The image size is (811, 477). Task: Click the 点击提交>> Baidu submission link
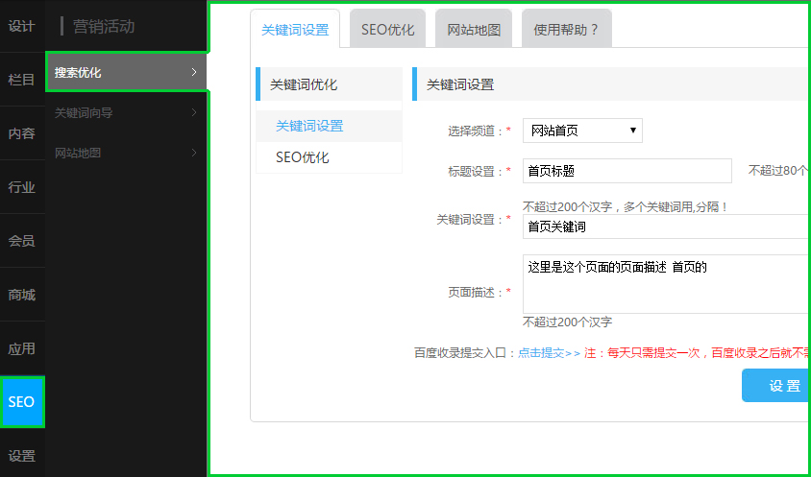(x=549, y=352)
